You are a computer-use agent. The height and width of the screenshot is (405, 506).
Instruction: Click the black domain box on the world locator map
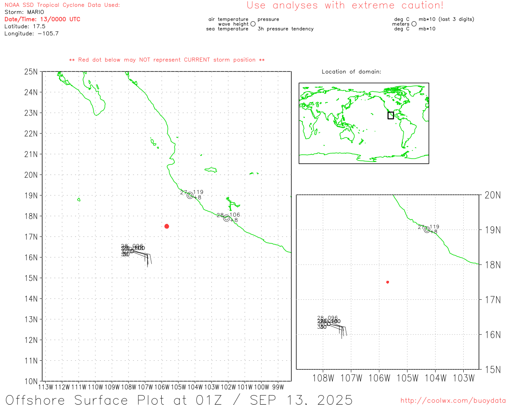click(391, 115)
